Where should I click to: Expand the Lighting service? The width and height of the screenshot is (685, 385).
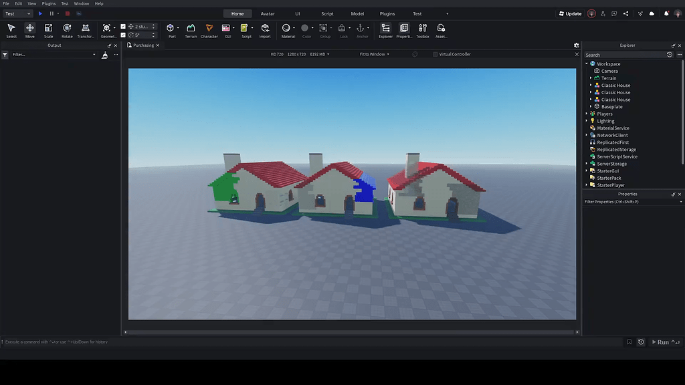587,121
